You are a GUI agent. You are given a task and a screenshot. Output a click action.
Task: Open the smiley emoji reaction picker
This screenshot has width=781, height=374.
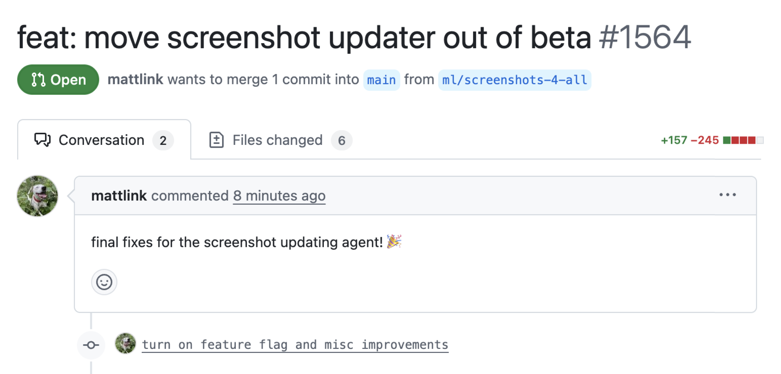[x=104, y=282]
